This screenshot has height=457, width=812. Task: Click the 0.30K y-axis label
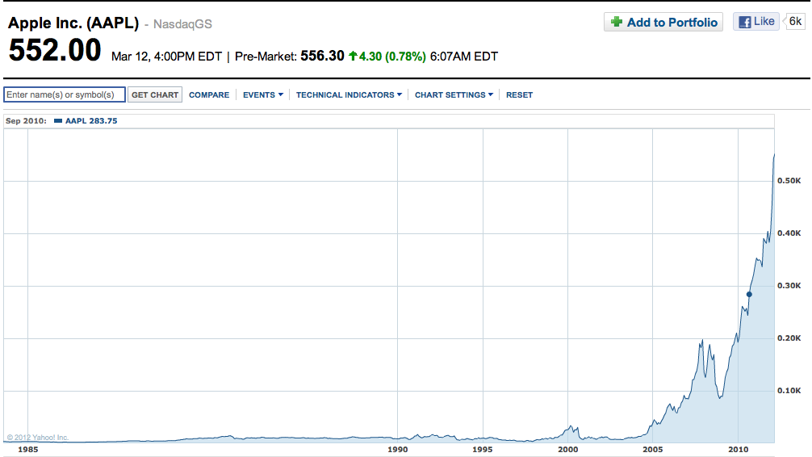789,286
